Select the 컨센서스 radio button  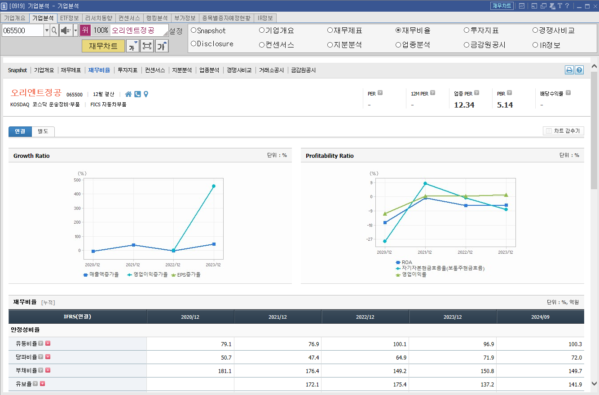pos(262,45)
